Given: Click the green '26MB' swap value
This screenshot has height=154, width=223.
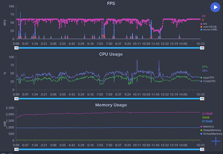Looking at the screenshot, I should point(206,118).
